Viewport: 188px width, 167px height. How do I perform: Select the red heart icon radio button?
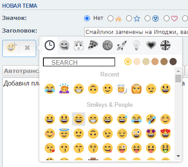tap(166, 19)
